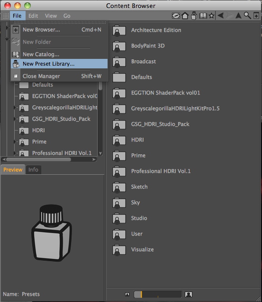Open the Go menu

point(67,16)
